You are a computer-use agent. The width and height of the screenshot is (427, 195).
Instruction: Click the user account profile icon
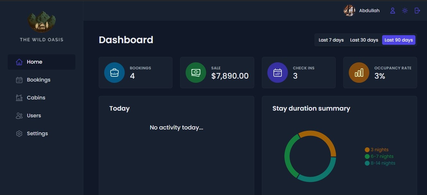(x=392, y=11)
